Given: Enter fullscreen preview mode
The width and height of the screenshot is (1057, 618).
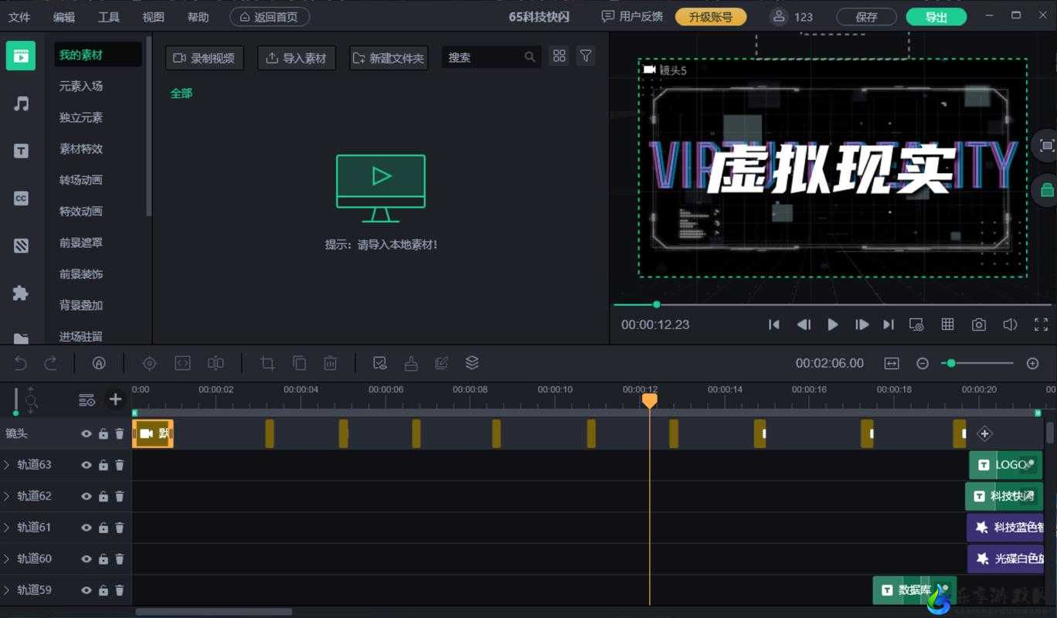Looking at the screenshot, I should [x=1041, y=324].
